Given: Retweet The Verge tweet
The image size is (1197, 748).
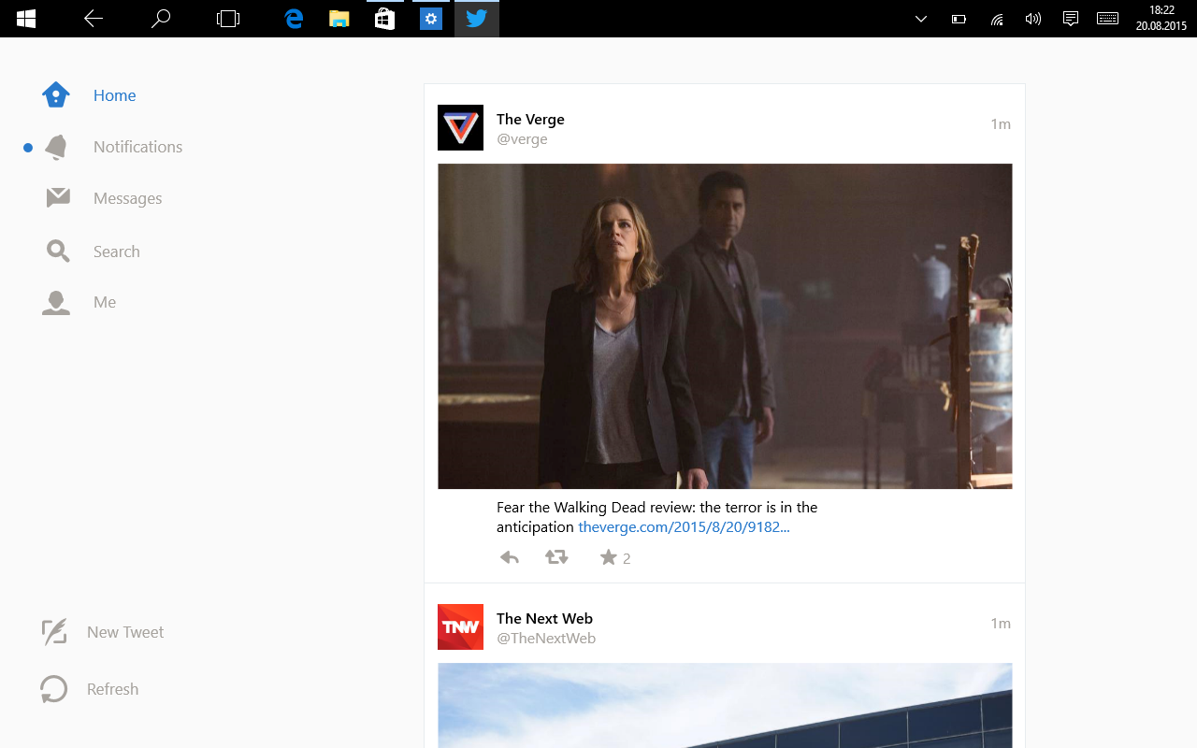Looking at the screenshot, I should pos(556,557).
